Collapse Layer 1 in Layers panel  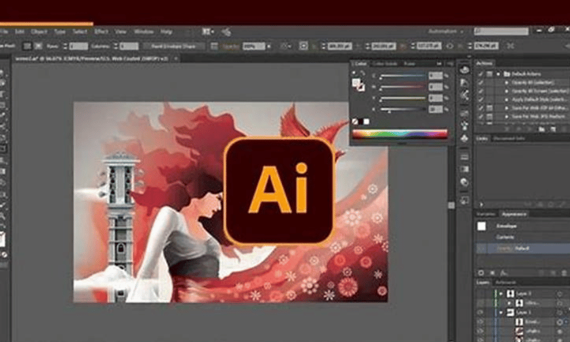502,313
